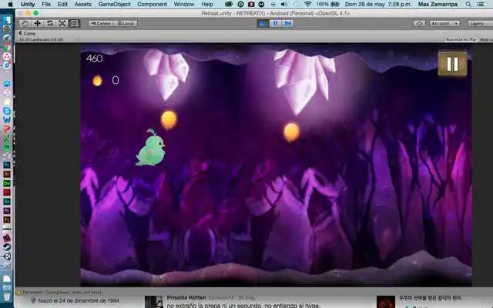
Task: Open Trash in the Dock
Action: pyautogui.click(x=7, y=296)
